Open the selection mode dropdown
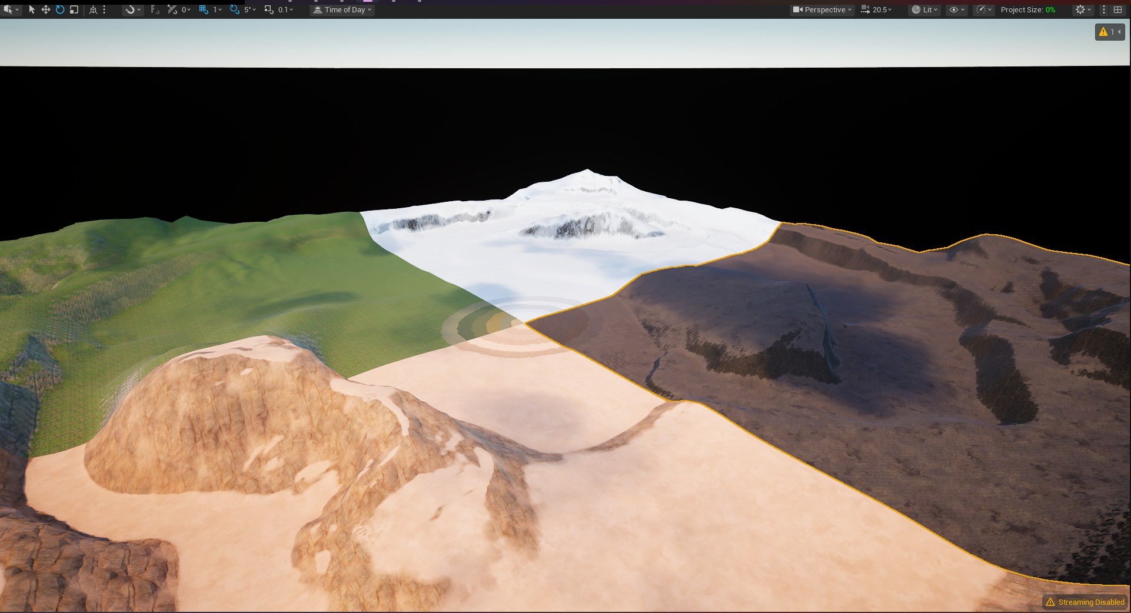 [11, 9]
